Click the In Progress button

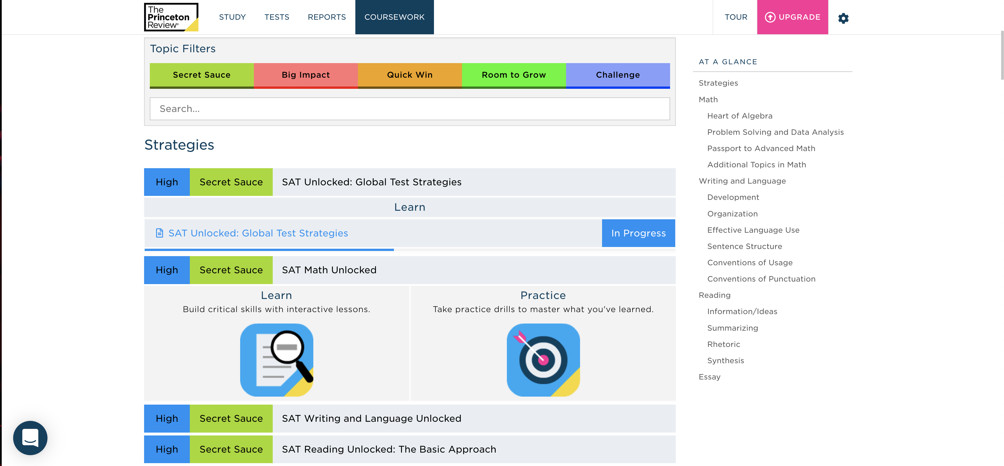click(x=638, y=233)
